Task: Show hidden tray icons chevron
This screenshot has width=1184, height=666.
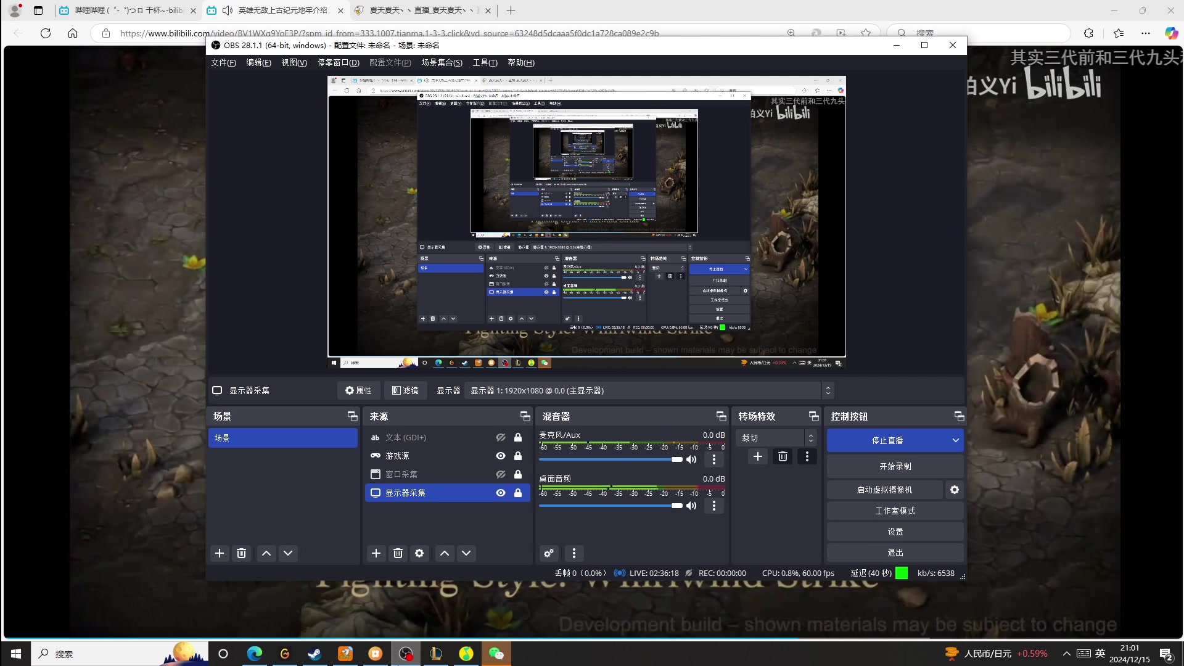Action: [1066, 654]
